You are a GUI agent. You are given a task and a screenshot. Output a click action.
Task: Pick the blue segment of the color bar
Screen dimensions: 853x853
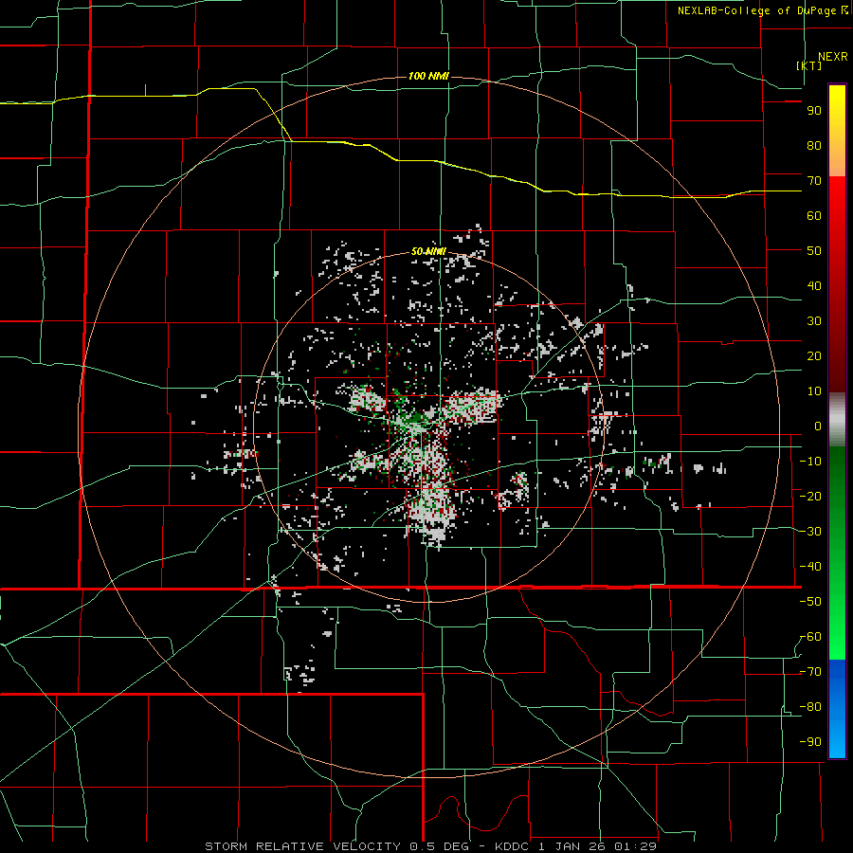coord(837,709)
